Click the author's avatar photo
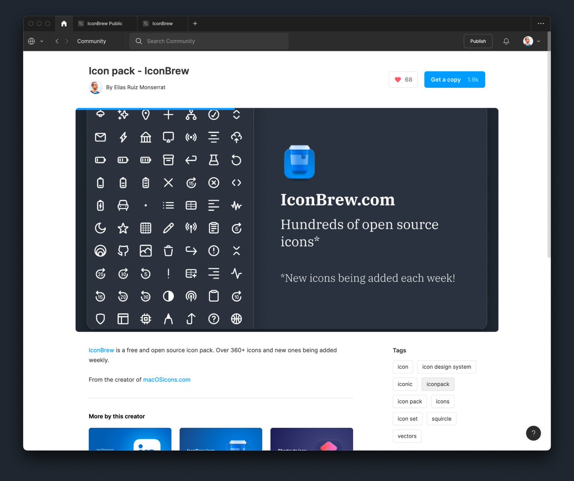This screenshot has width=574, height=481. click(95, 87)
